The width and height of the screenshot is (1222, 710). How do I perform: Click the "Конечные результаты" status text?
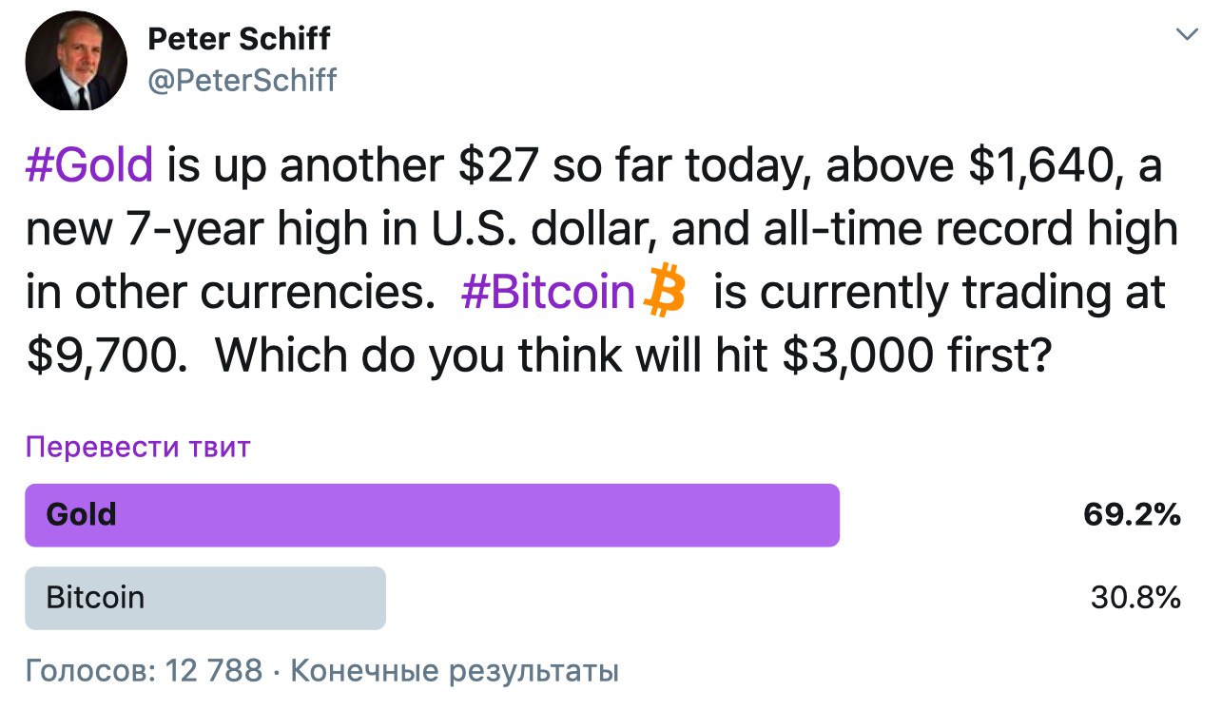[455, 671]
